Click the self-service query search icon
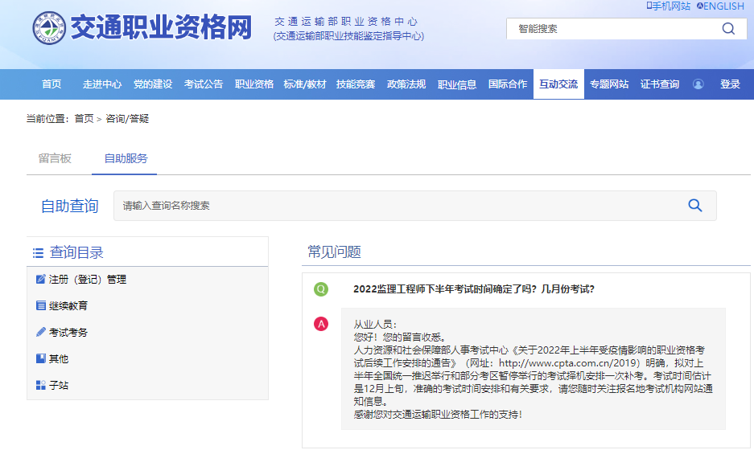Viewport: 754px width, 450px height. 695,206
